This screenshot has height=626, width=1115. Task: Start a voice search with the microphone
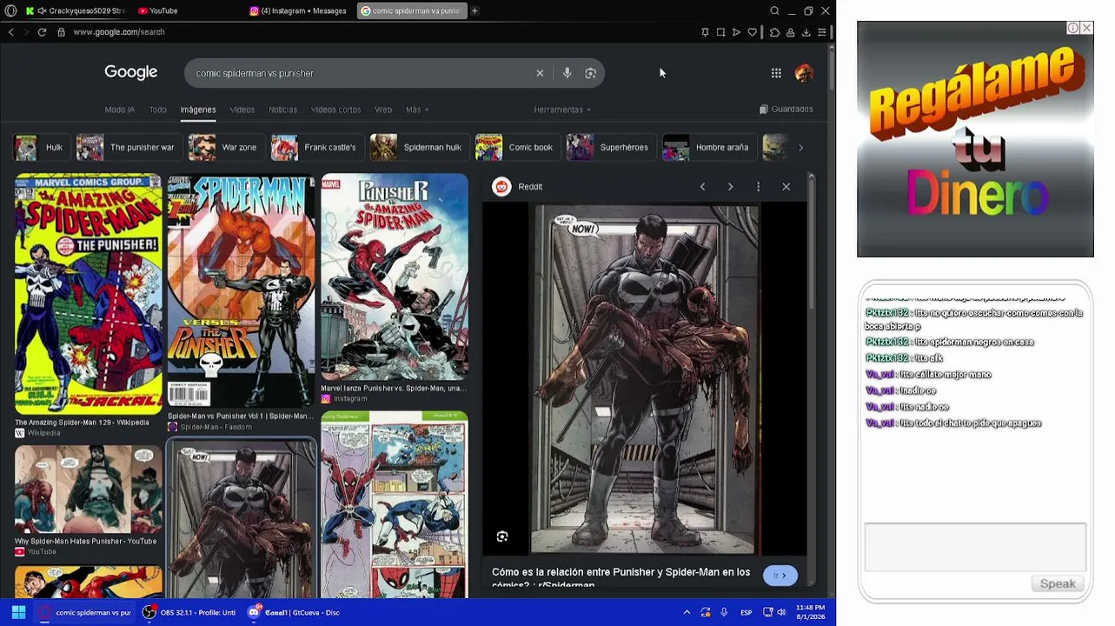[567, 73]
